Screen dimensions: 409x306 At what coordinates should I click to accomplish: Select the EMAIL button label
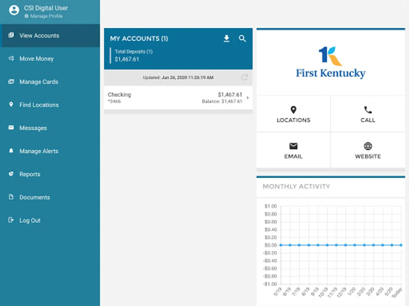[293, 156]
